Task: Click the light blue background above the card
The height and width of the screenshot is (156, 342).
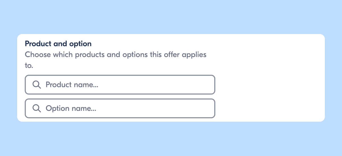Action: click(171, 17)
